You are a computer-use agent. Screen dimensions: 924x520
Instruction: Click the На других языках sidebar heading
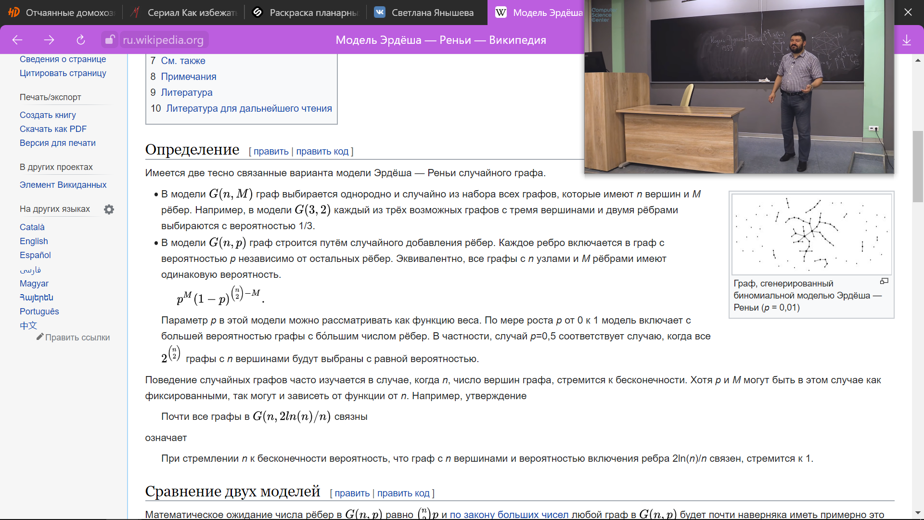pyautogui.click(x=55, y=209)
